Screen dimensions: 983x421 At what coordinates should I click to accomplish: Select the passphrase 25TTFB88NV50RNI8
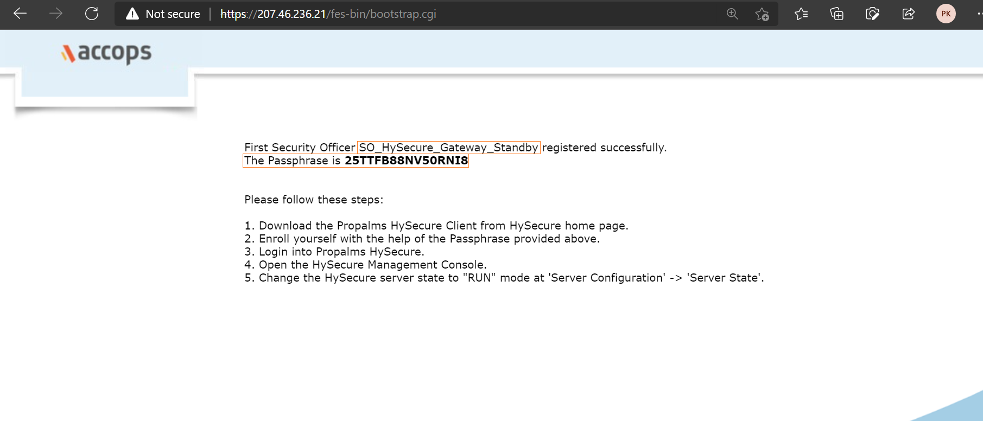coord(407,161)
